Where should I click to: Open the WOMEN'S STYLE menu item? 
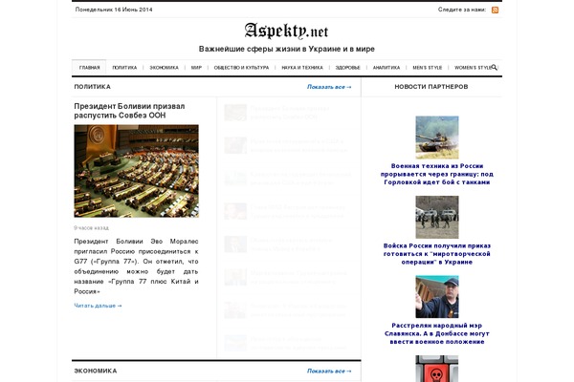pyautogui.click(x=473, y=68)
